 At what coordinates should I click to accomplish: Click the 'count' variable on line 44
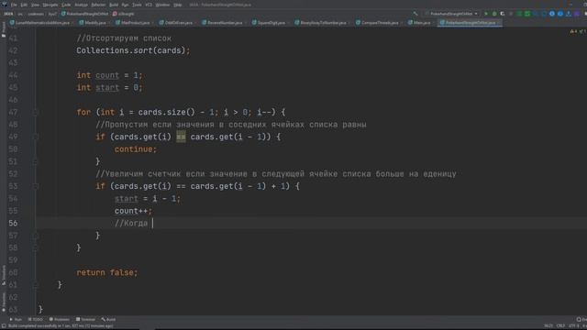[x=107, y=75]
